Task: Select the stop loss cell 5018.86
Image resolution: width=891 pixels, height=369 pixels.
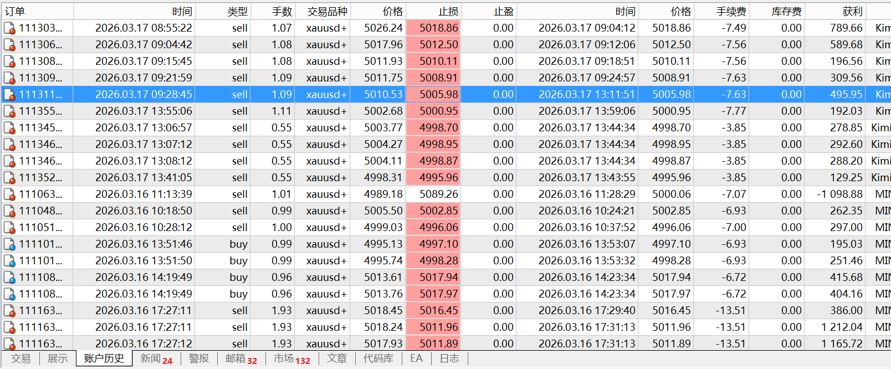Action: click(x=433, y=28)
